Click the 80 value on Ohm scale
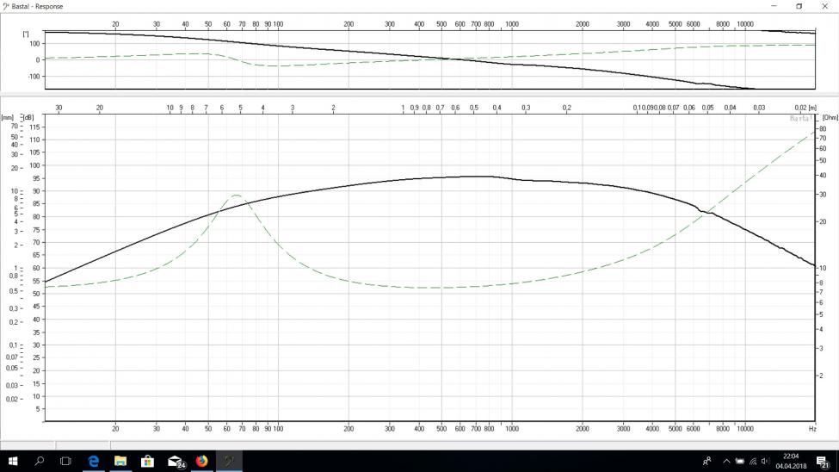The width and height of the screenshot is (839, 472). pos(823,129)
